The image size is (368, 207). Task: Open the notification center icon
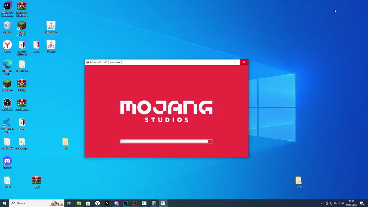pos(362,203)
